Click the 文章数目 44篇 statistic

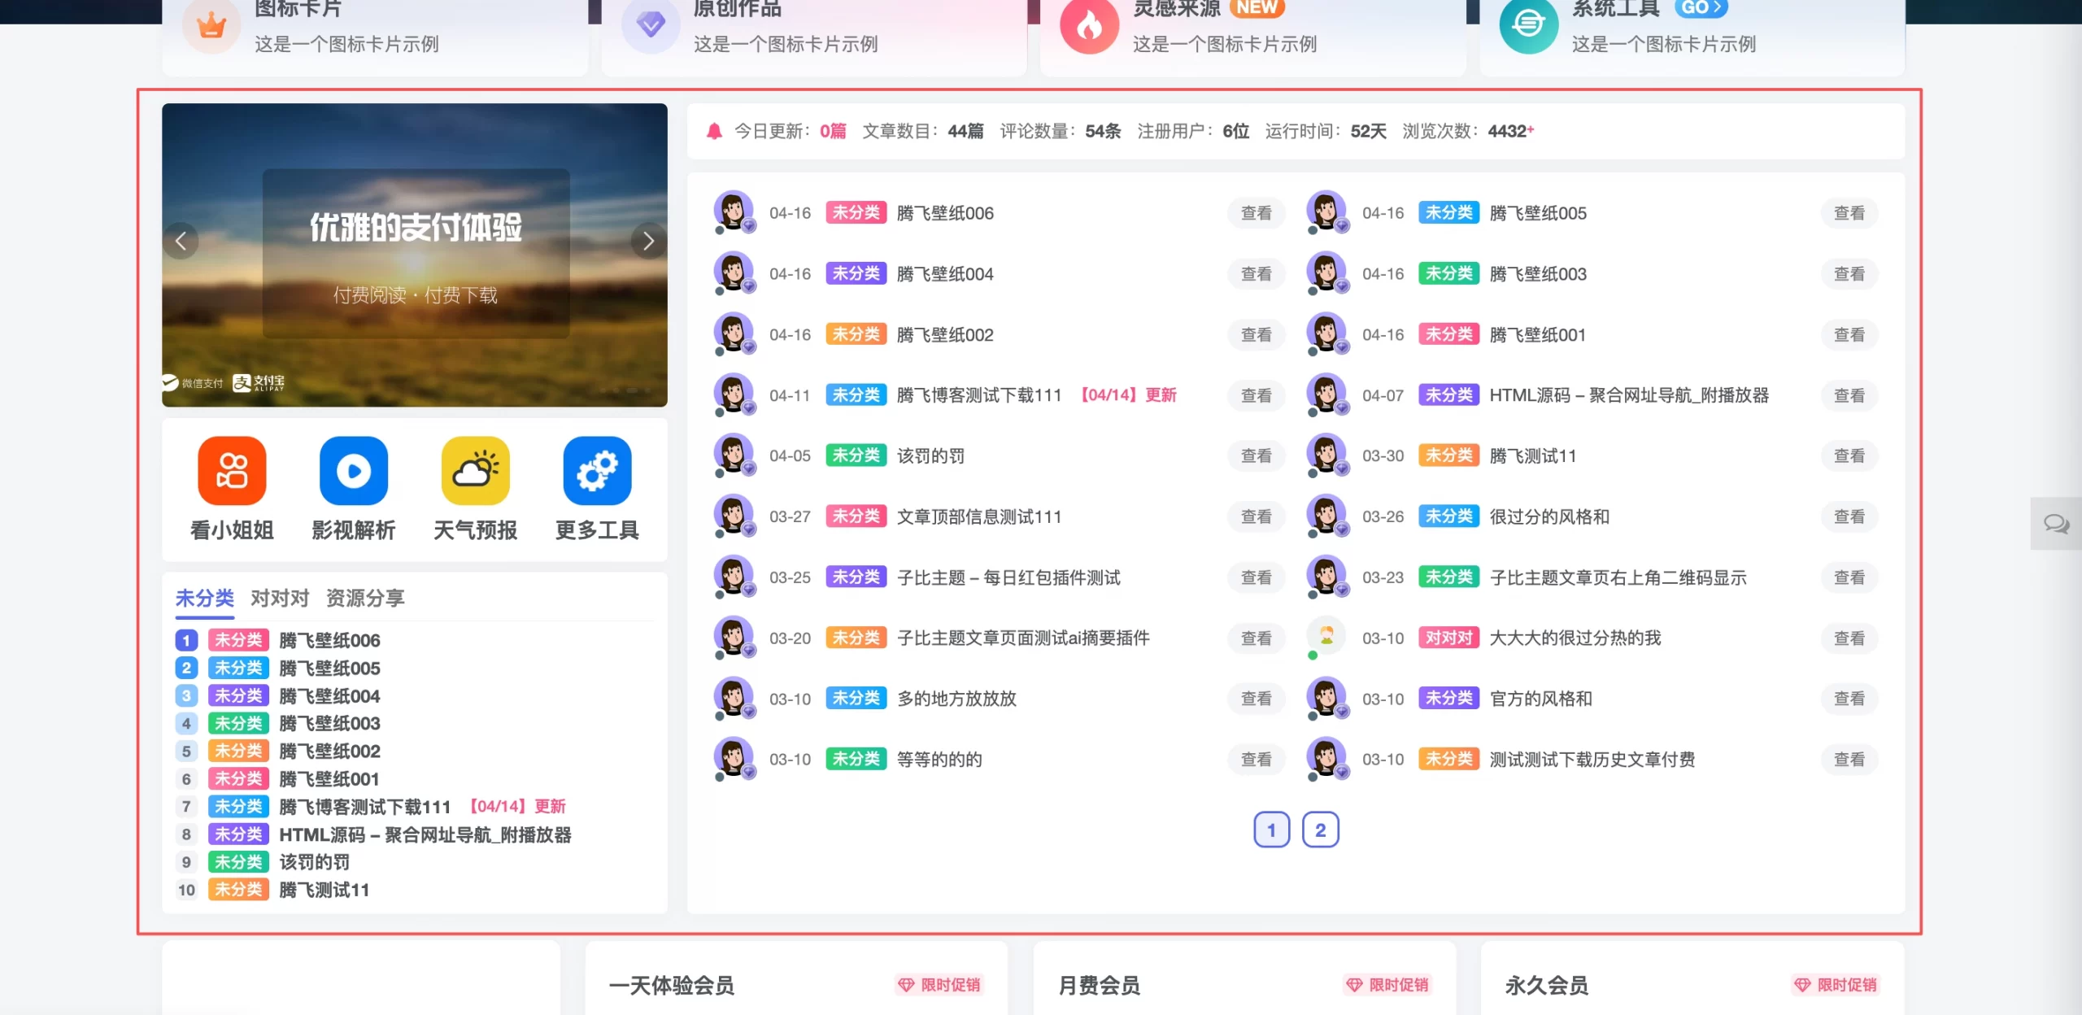923,131
